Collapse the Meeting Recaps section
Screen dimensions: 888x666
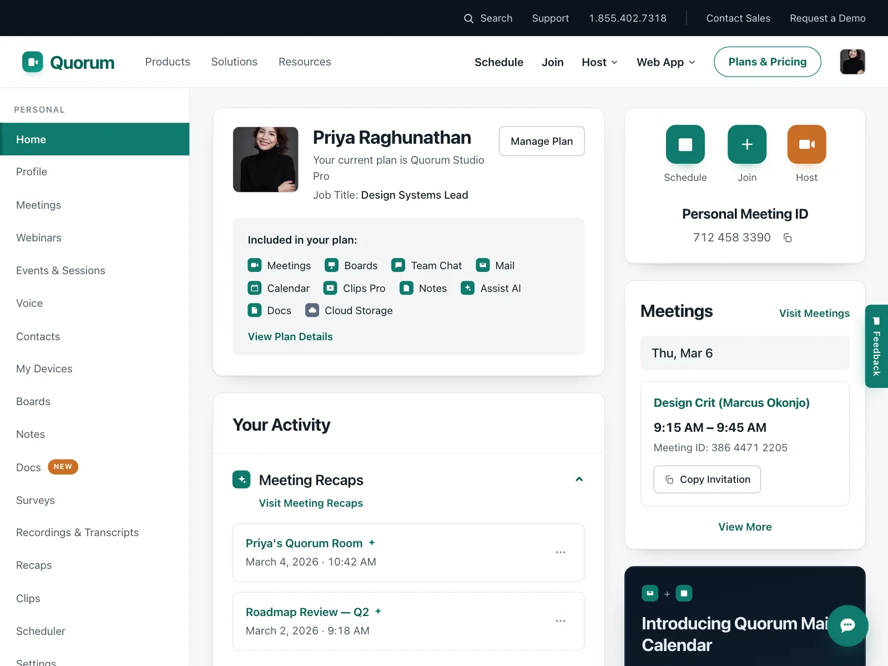579,480
